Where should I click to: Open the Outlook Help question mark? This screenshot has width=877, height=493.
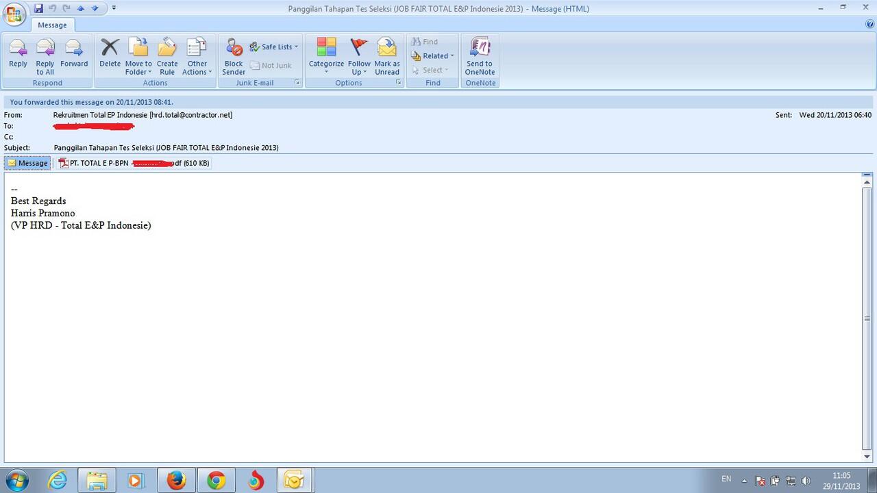[869, 24]
